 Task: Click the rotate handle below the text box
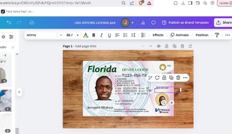[x=164, y=103]
